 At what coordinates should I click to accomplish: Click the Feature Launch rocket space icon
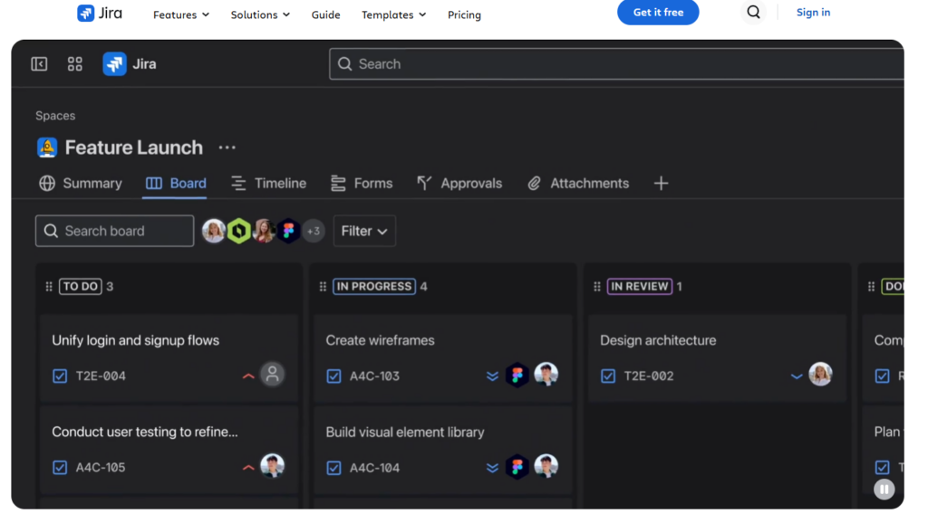tap(47, 147)
